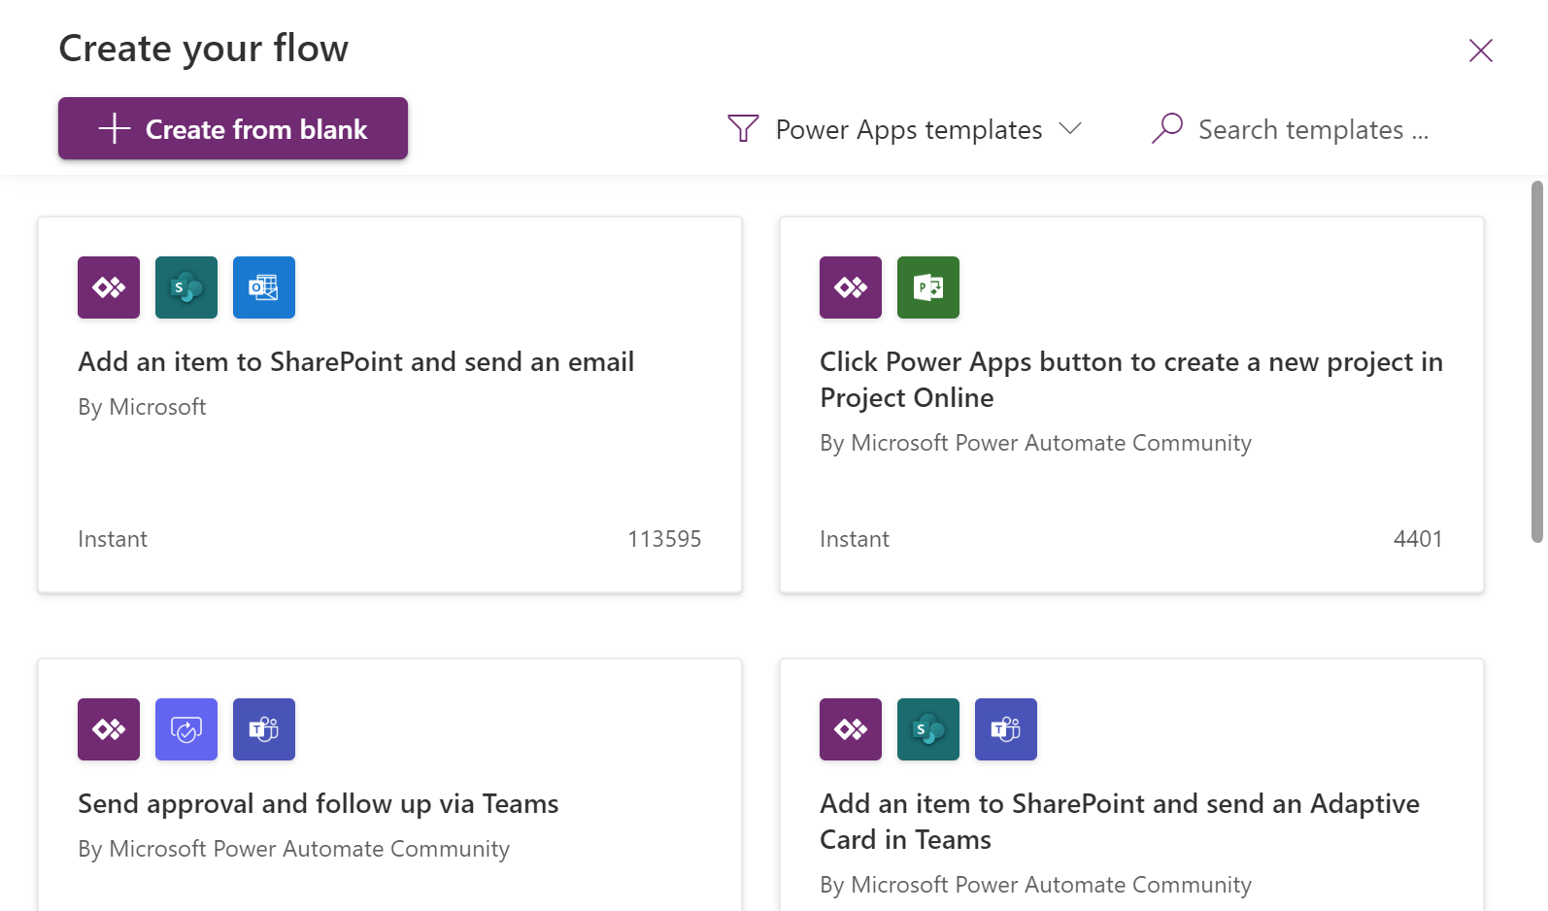The width and height of the screenshot is (1548, 911).
Task: Choose 'Send approval and follow up via Teams' template
Action: (x=318, y=804)
